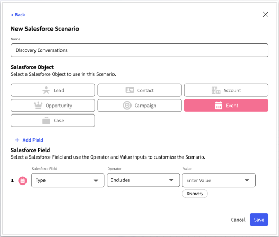Open the Operator dropdown showing Includes
279x237 pixels.
(x=143, y=180)
